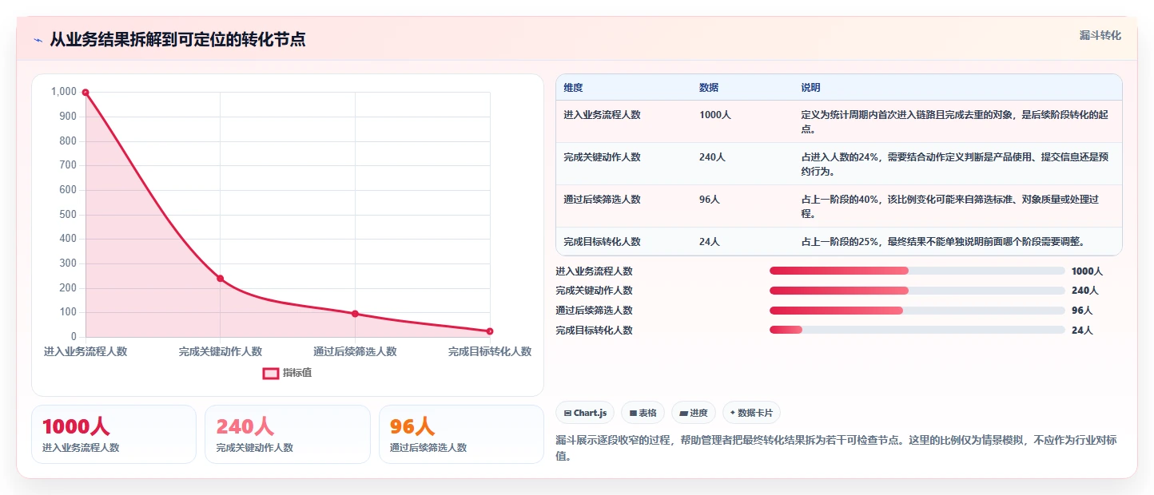Click the y-axis value 500

point(68,214)
